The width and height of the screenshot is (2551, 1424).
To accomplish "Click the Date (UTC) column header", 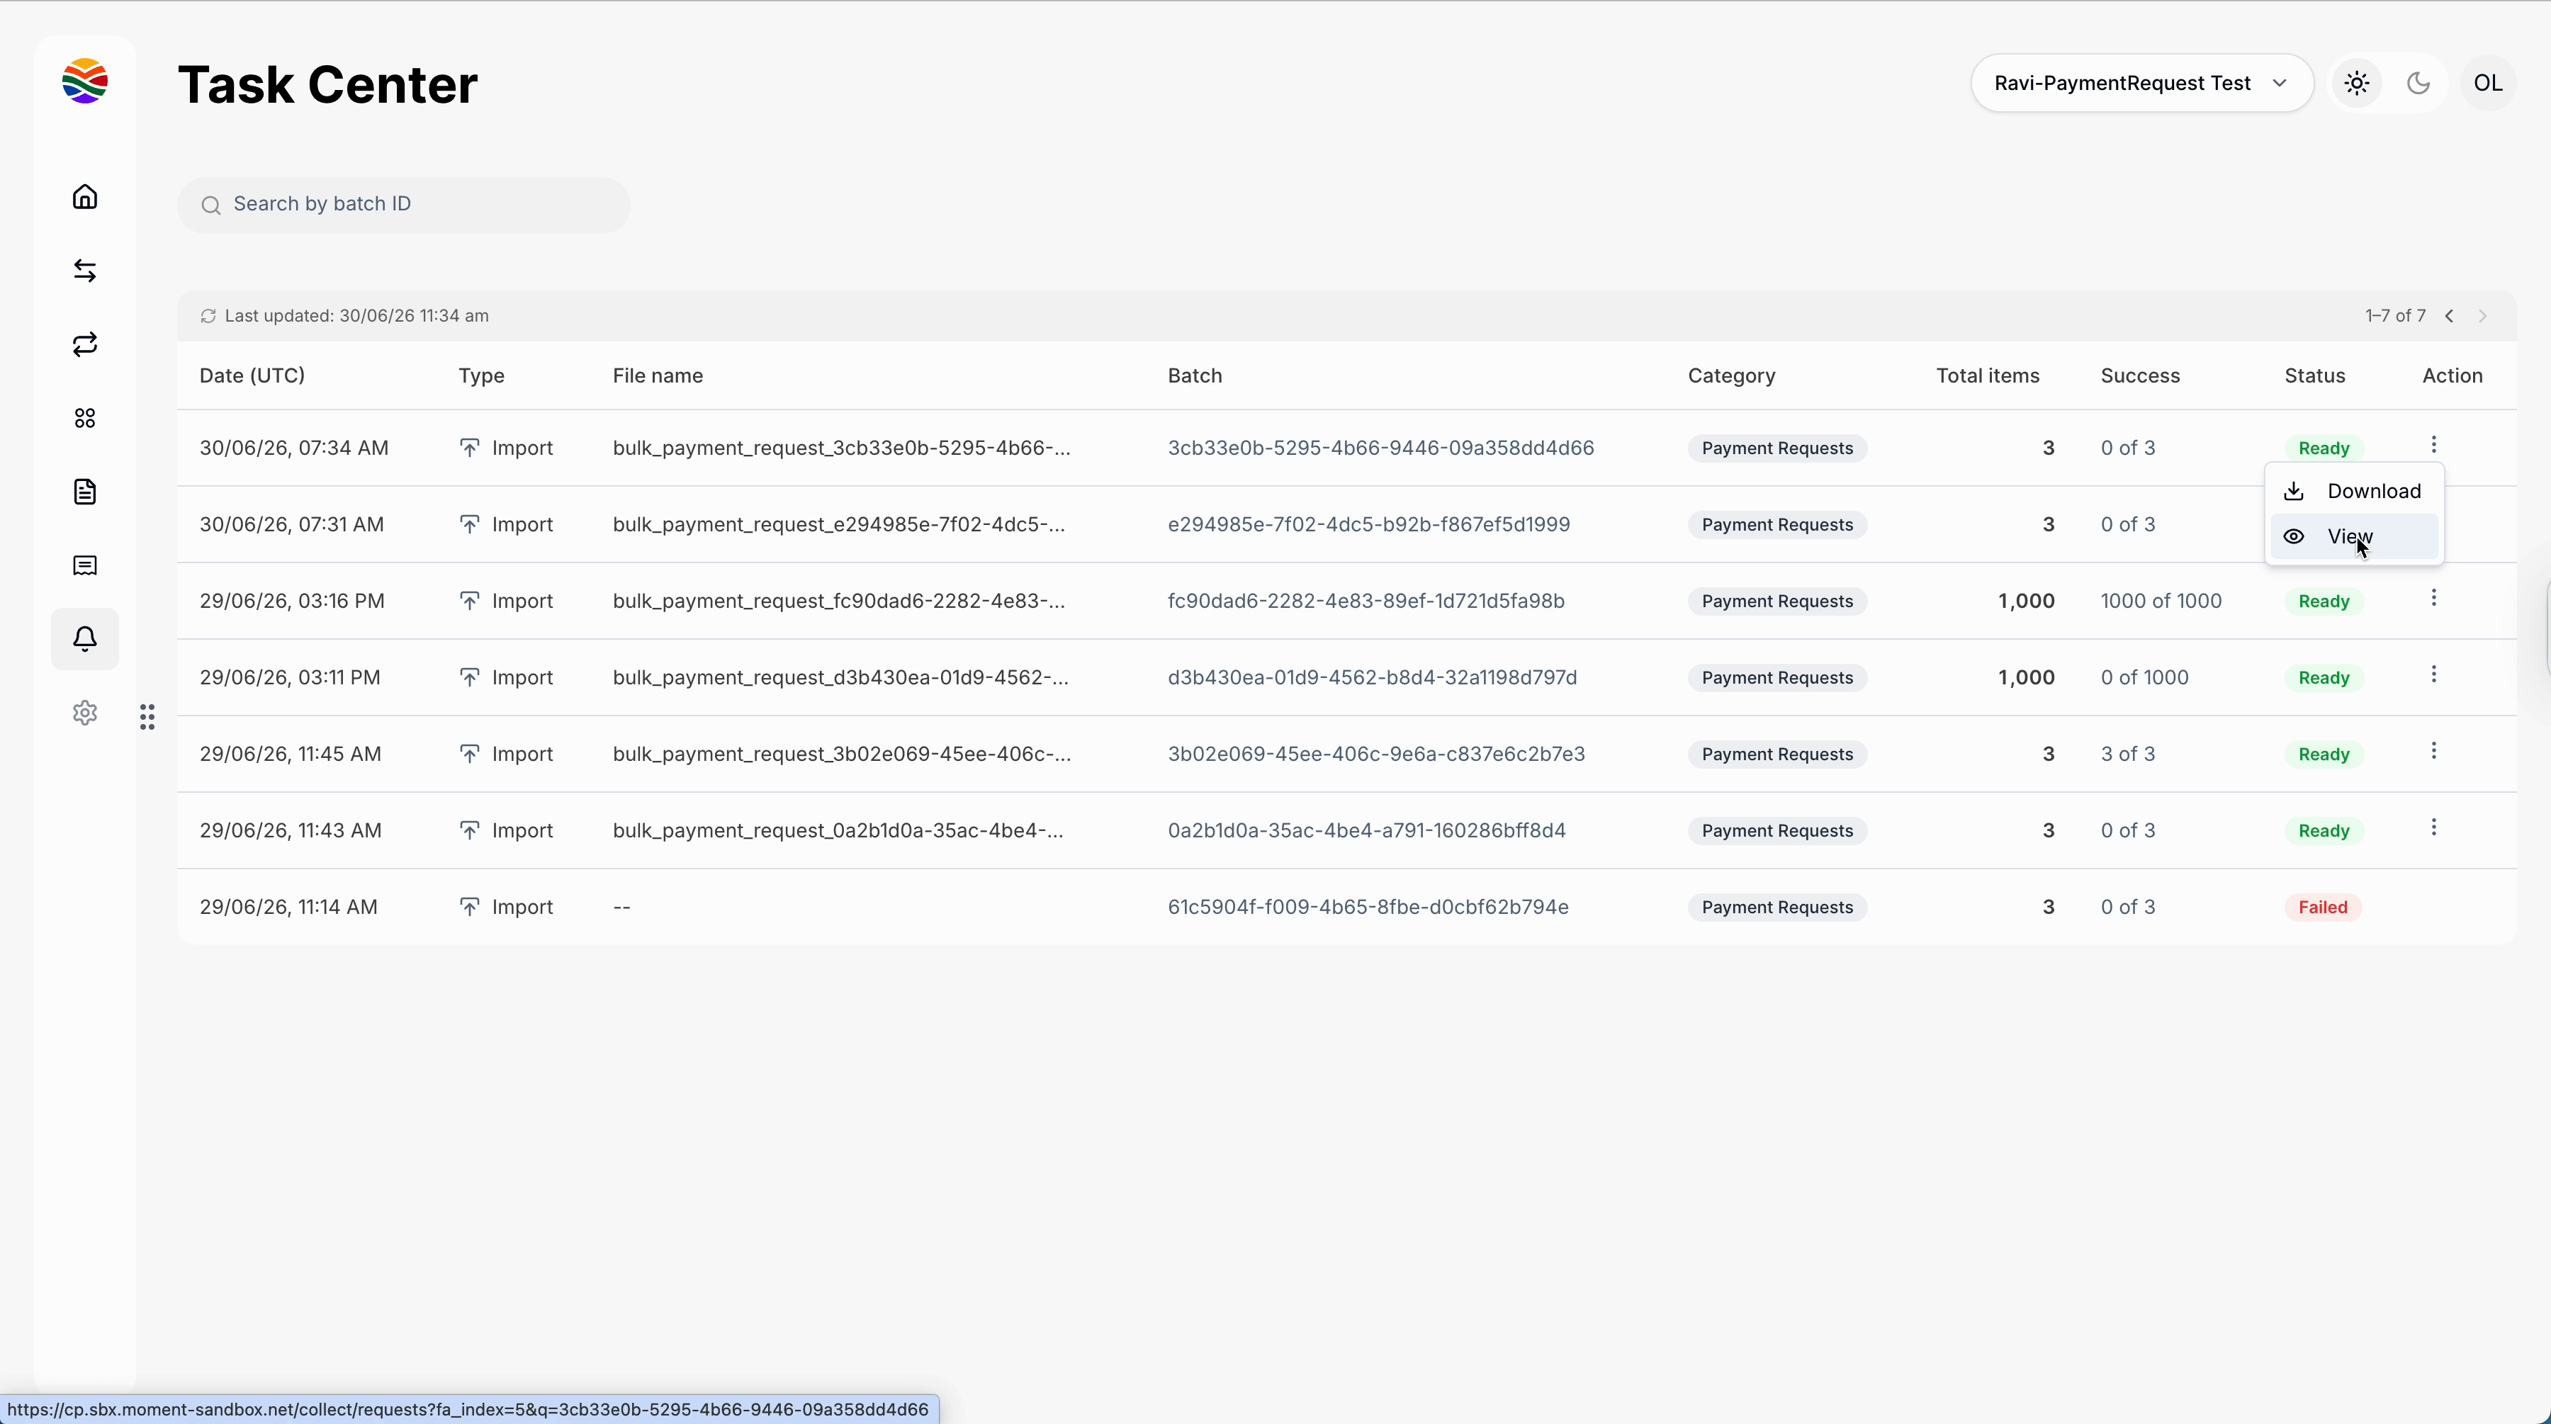I will [252, 375].
